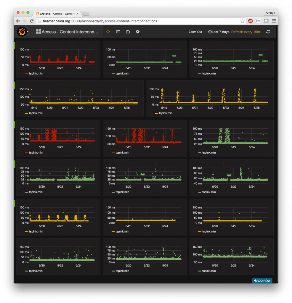Toggle tsplnk.min legend in fourth-row left panel

(36, 192)
